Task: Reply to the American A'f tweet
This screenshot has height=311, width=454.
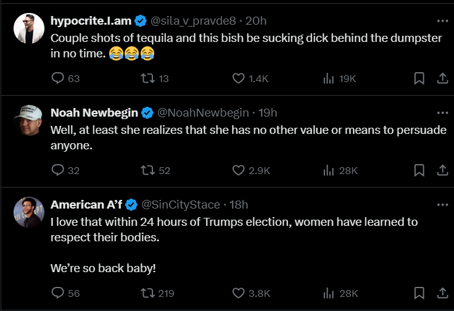Action: point(57,293)
